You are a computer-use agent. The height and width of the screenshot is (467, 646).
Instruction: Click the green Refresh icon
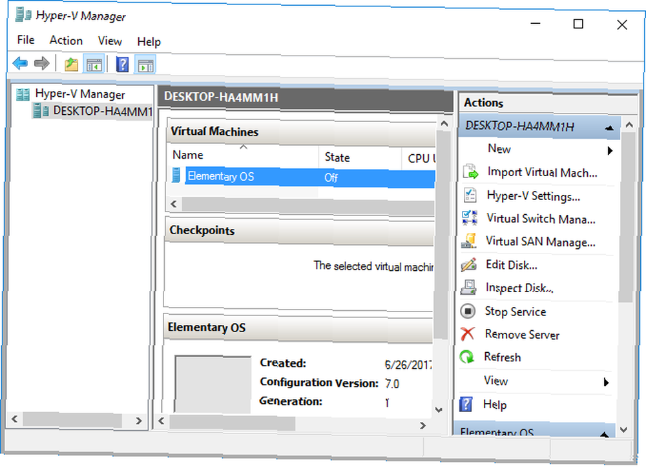click(x=467, y=357)
